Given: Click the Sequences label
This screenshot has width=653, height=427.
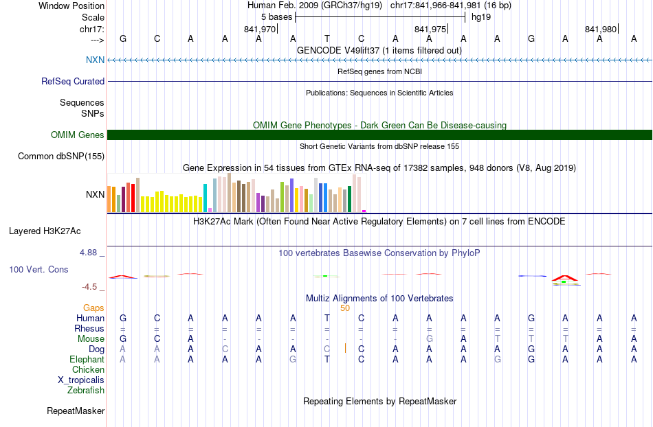Looking at the screenshot, I should [x=82, y=103].
